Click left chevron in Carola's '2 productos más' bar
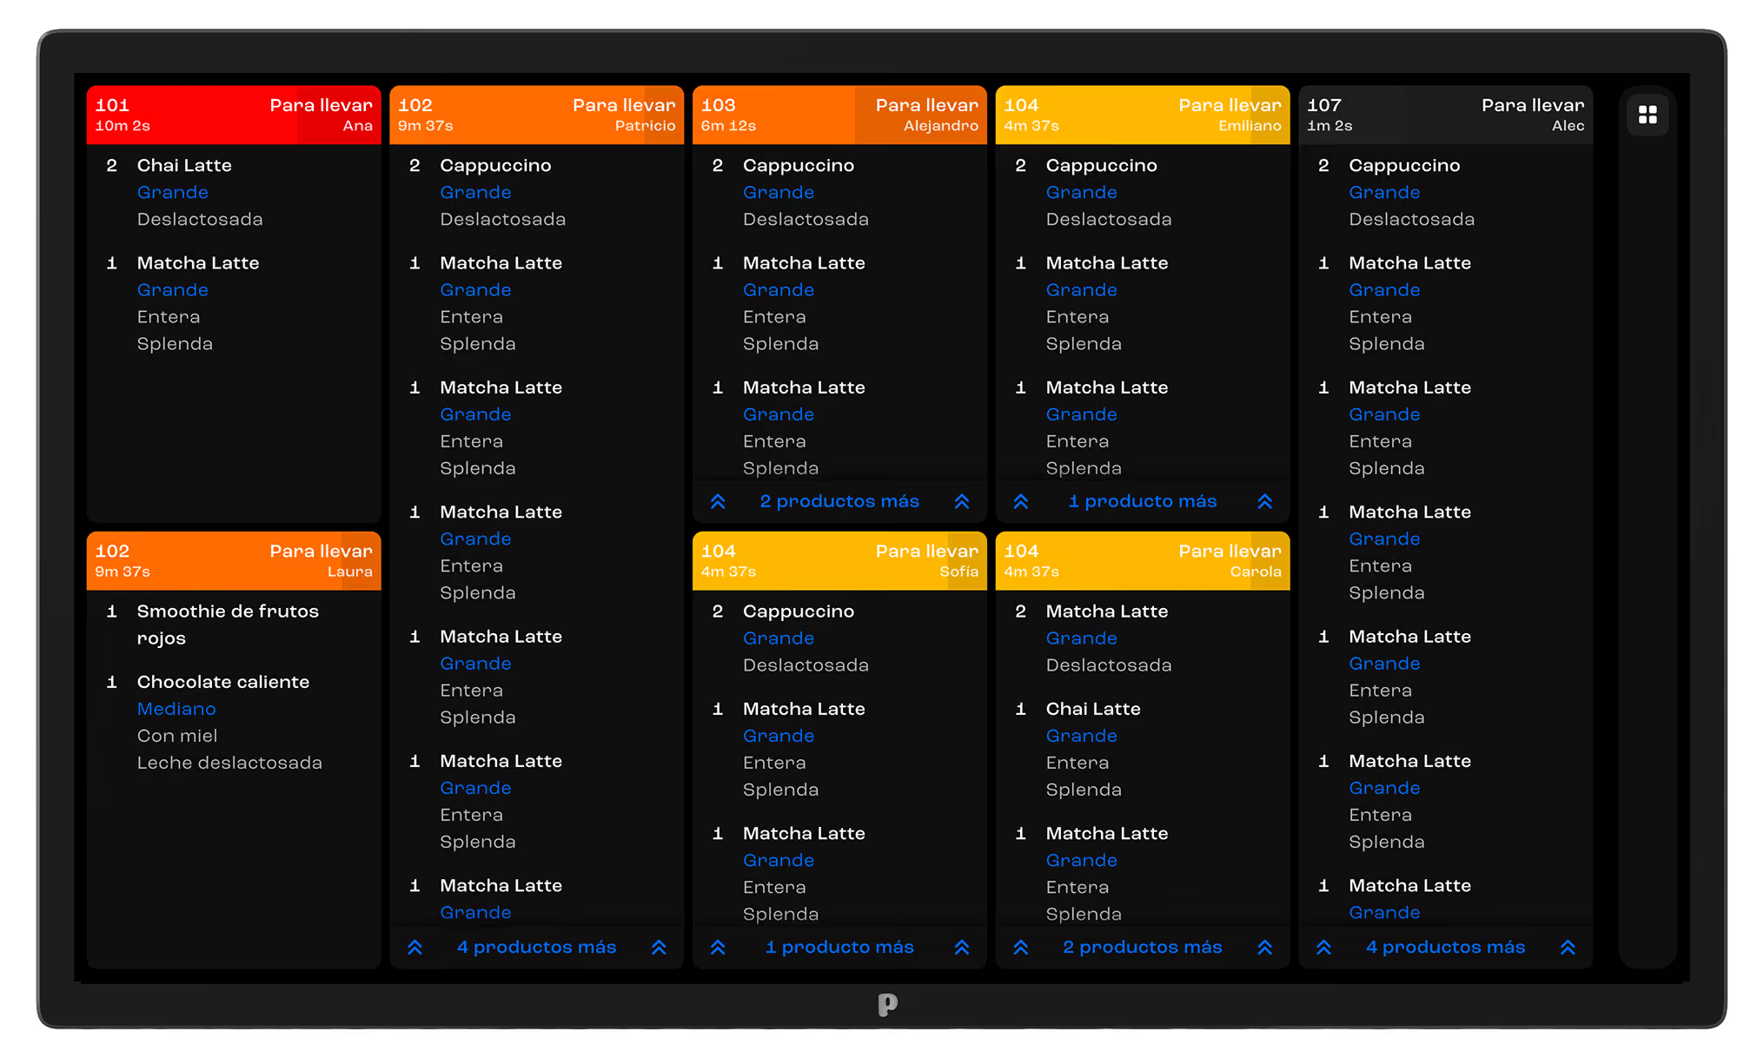1764x1058 pixels. (1021, 947)
